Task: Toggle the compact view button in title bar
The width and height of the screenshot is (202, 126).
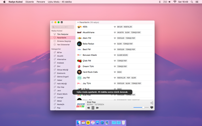Action: tap(62, 22)
